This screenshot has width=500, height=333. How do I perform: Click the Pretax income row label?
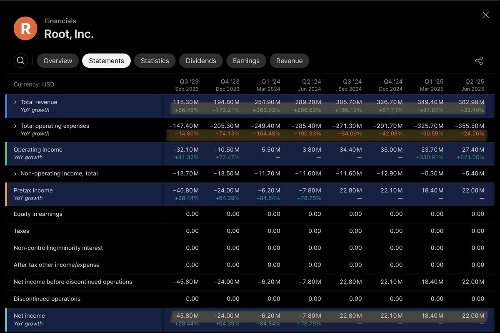pyautogui.click(x=33, y=190)
